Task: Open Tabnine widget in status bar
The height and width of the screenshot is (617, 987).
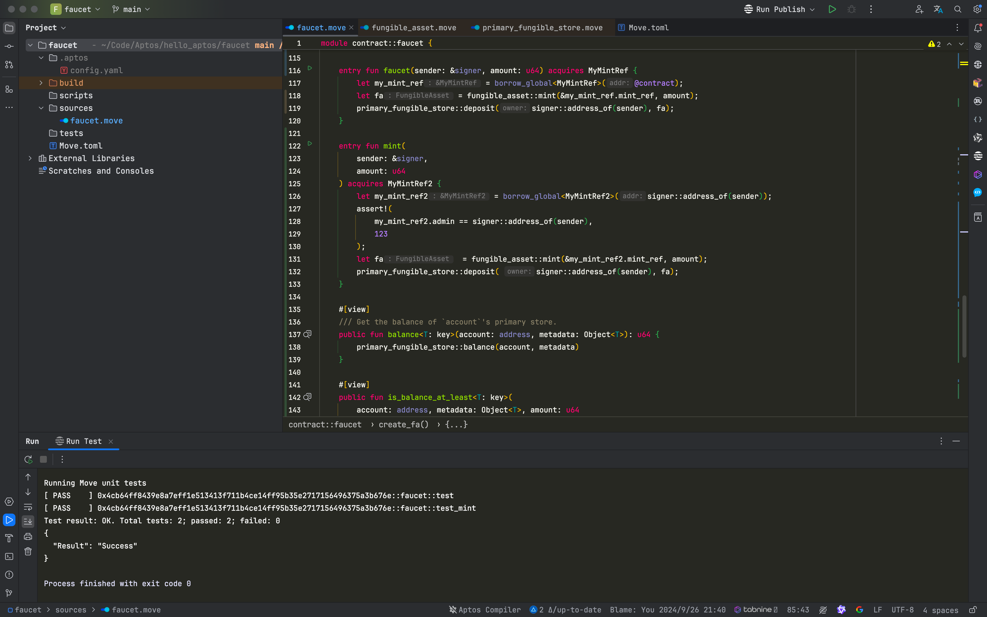Action: [756, 610]
